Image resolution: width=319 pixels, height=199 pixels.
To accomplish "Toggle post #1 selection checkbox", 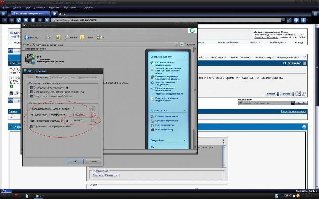I will click(x=305, y=63).
